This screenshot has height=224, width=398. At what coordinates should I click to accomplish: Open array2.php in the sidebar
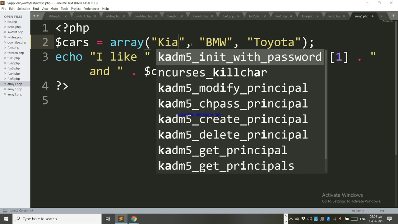[x=15, y=89]
